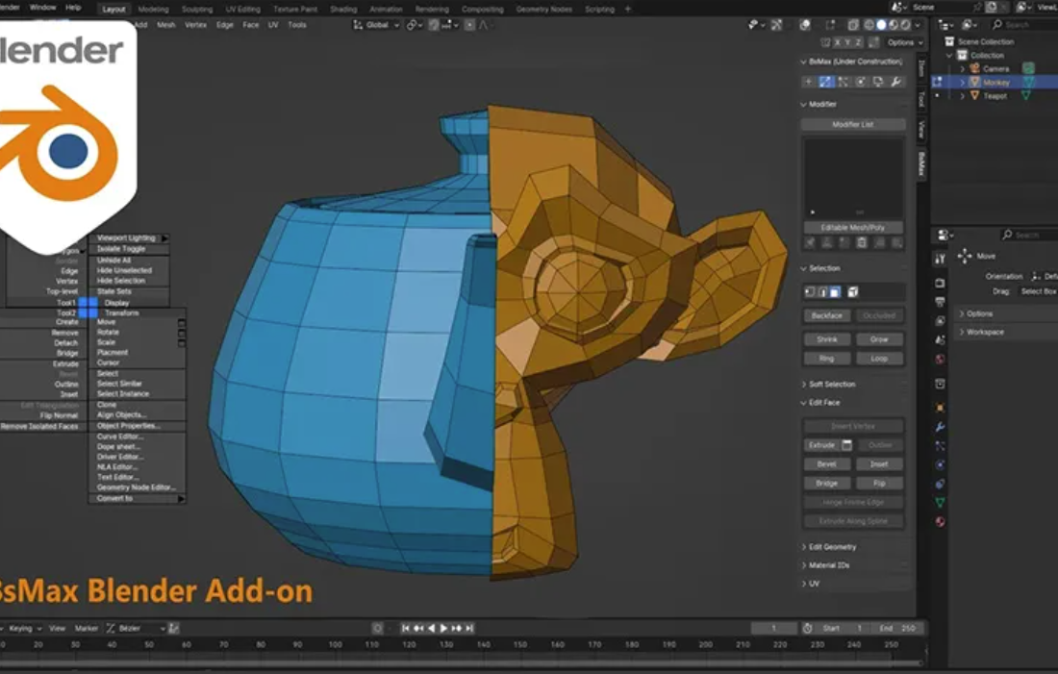Screen dimensions: 1058x674
Task: Open the Physics properties tab
Action: (x=940, y=464)
